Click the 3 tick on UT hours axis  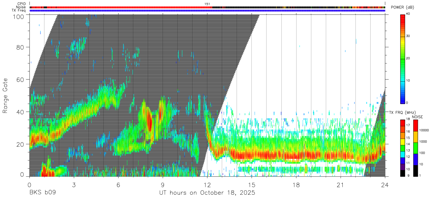click(x=74, y=185)
